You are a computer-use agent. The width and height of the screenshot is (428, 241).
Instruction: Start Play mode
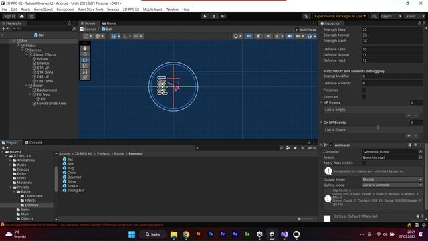click(x=205, y=16)
